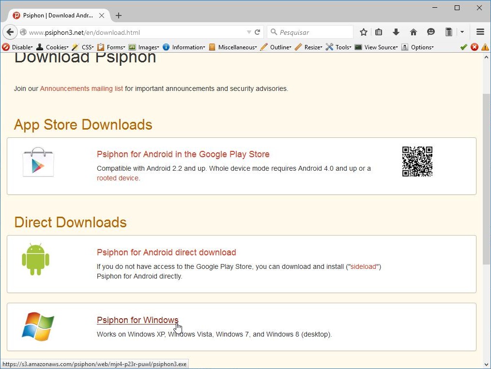The image size is (491, 369).
Task: Click the scrollbar up arrow
Action: tap(486, 57)
